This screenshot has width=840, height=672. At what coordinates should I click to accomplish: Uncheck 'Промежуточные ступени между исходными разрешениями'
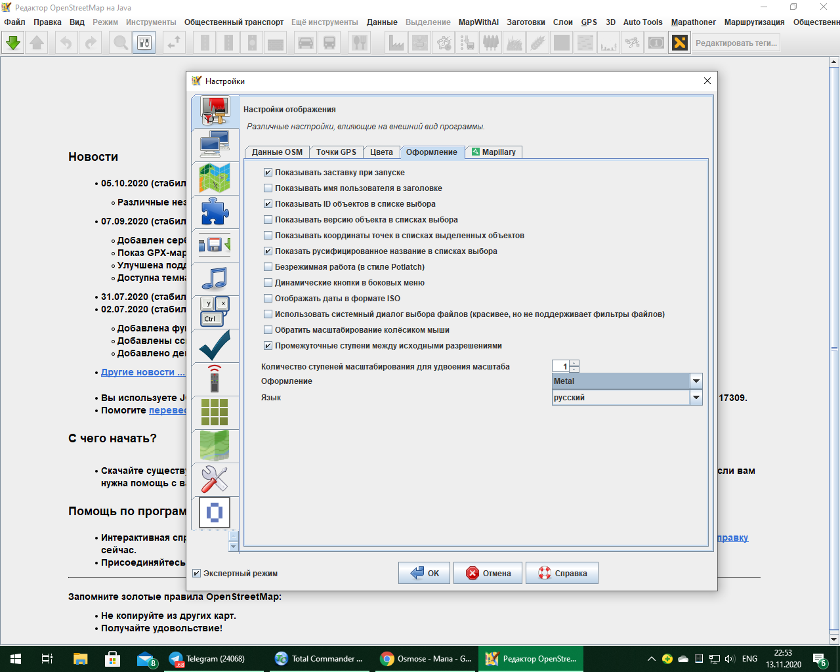(268, 346)
